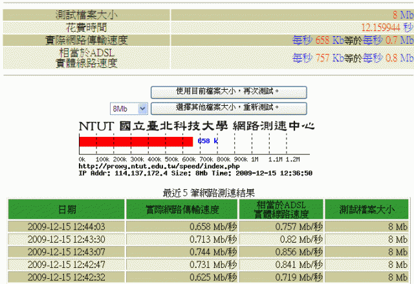Click the 實際網路傳輸速度 label in the summary table
This screenshot has height=284, width=414.
click(x=87, y=40)
